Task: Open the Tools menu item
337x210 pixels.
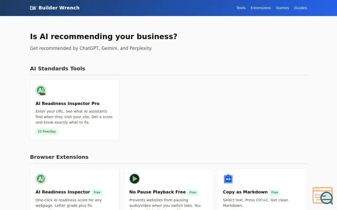Action: 241,8
